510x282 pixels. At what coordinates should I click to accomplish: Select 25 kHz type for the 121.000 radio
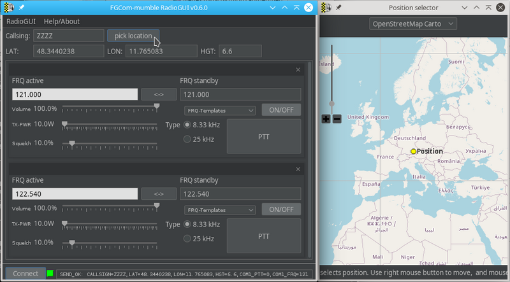[x=187, y=139]
